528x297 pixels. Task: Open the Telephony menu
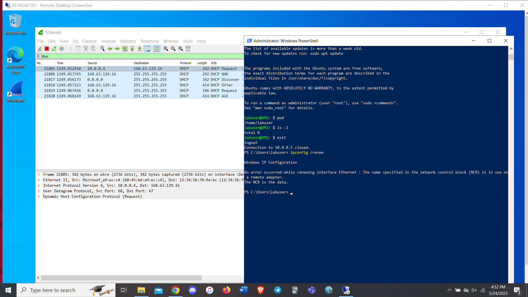click(149, 41)
